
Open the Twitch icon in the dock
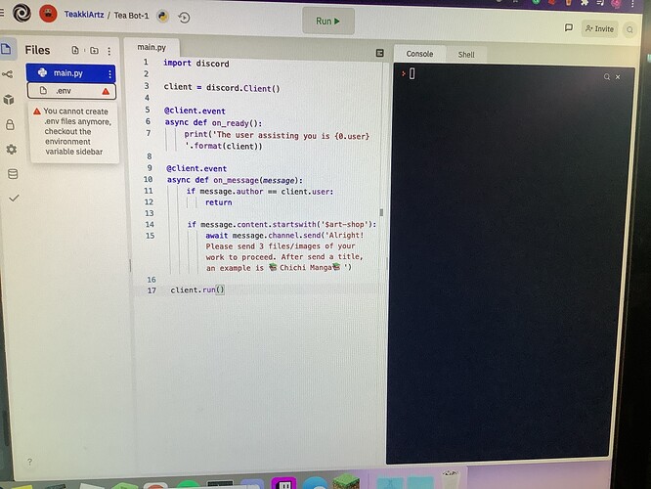[x=284, y=484]
